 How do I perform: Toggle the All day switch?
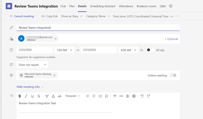(x=150, y=50)
